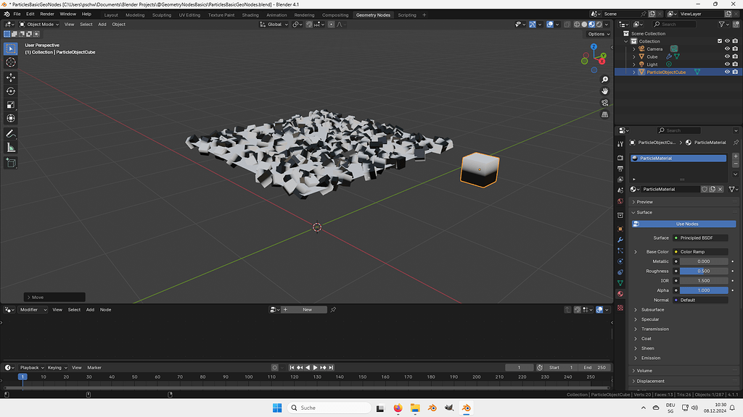
Task: Hide Light in viewport via eye icon
Action: click(x=727, y=64)
